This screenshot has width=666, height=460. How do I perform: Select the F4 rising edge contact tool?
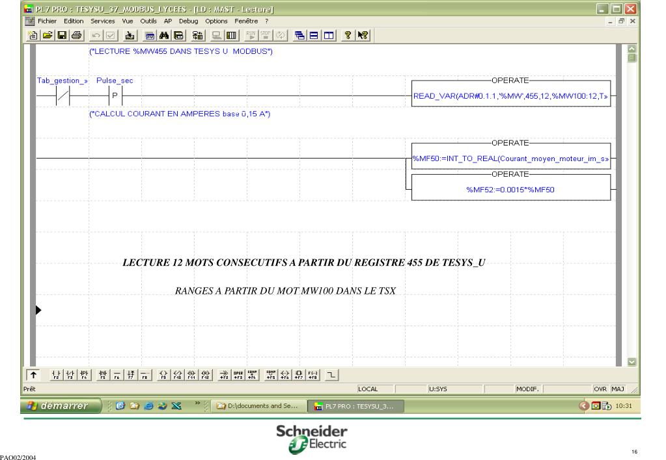(x=84, y=375)
